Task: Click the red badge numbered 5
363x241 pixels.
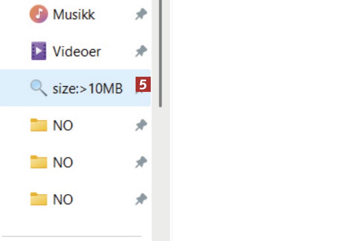Action: tap(143, 85)
